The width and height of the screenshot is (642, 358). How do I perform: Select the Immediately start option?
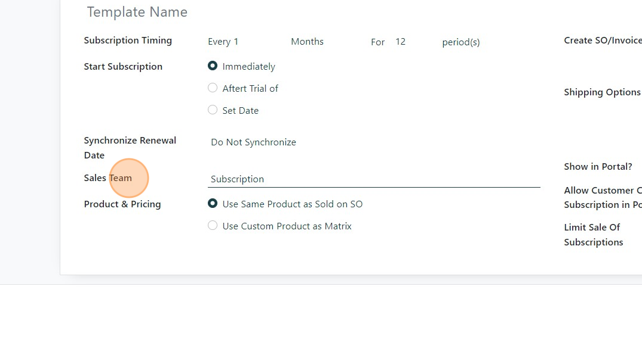pyautogui.click(x=213, y=66)
